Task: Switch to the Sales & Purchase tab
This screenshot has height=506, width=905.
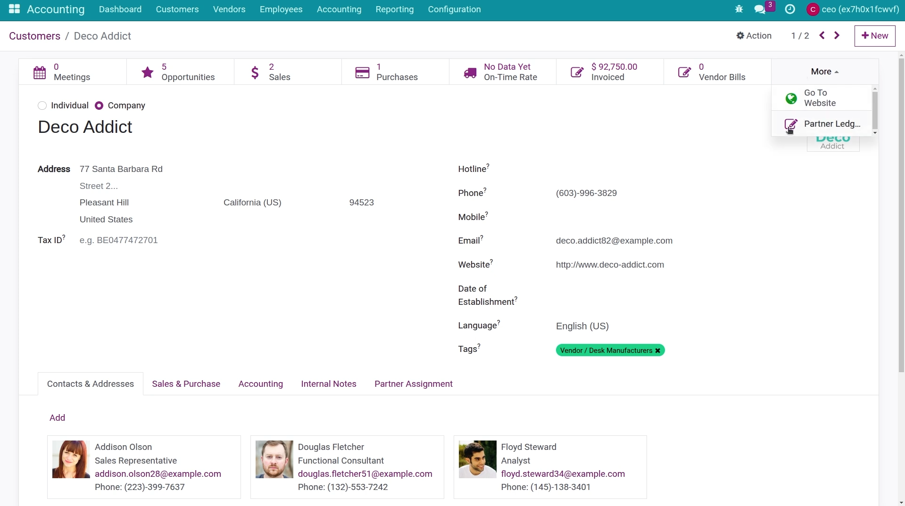Action: click(x=186, y=384)
